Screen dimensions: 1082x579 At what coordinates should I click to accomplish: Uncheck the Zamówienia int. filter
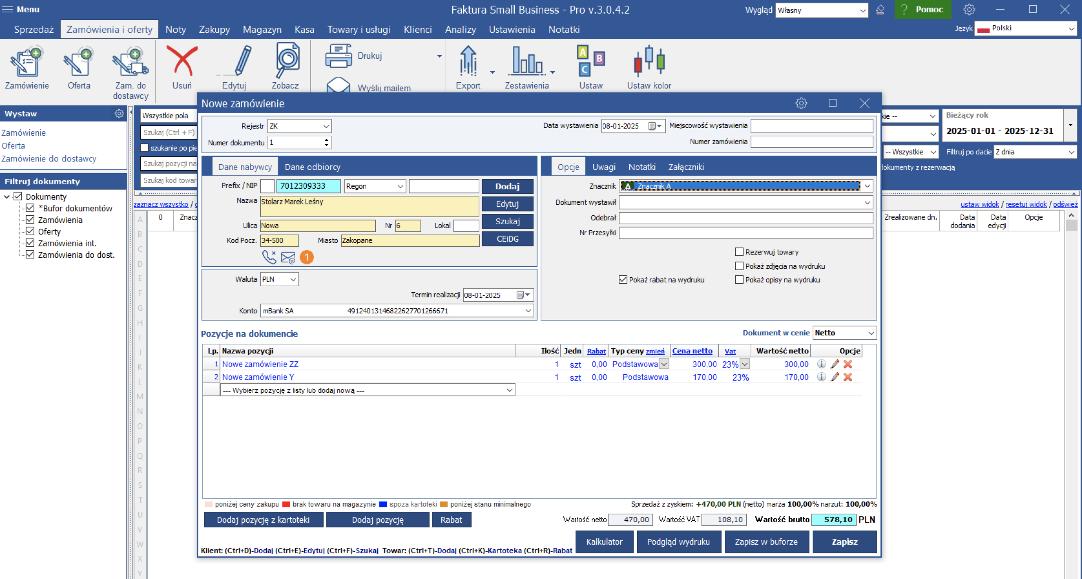click(x=30, y=243)
